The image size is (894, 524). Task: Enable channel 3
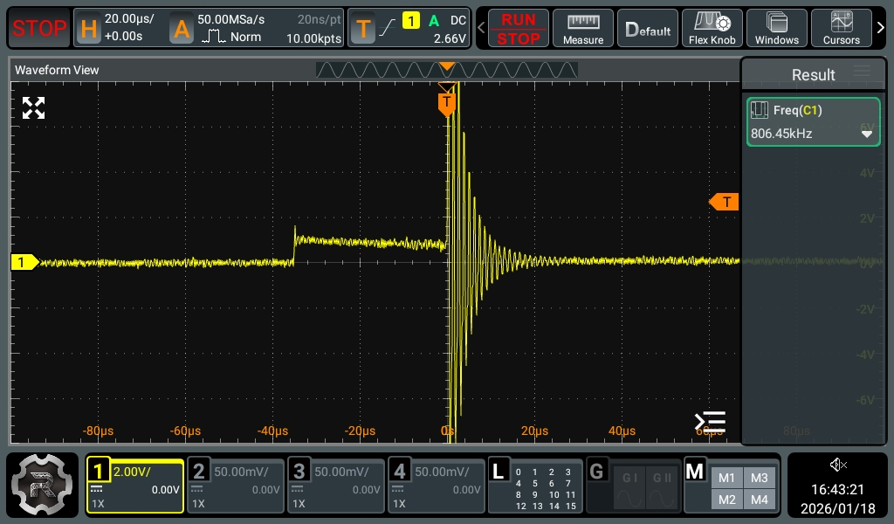point(336,486)
